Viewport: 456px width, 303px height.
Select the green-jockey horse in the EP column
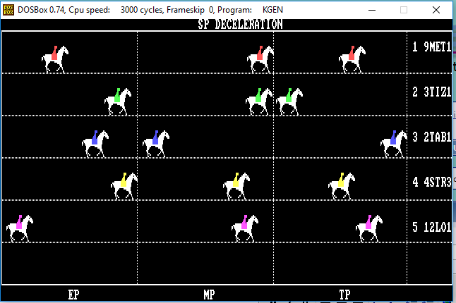(x=118, y=101)
